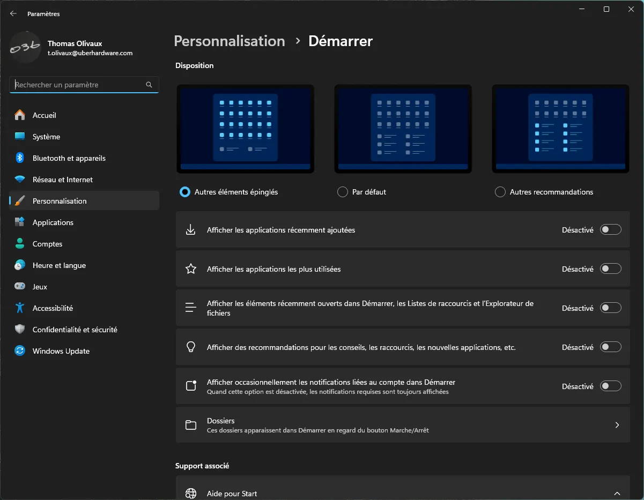This screenshot has height=500, width=644.
Task: Click the Confidentialité et sécurité shield icon
Action: coord(20,330)
